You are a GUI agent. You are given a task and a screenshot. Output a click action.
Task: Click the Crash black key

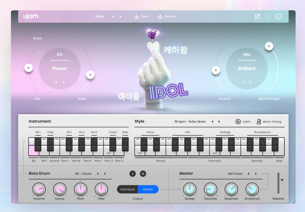[x=113, y=144]
